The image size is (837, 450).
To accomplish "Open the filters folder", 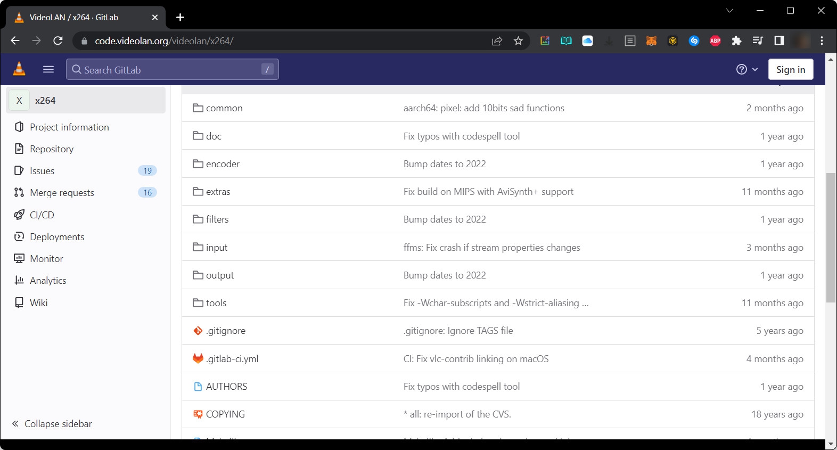I will (217, 219).
